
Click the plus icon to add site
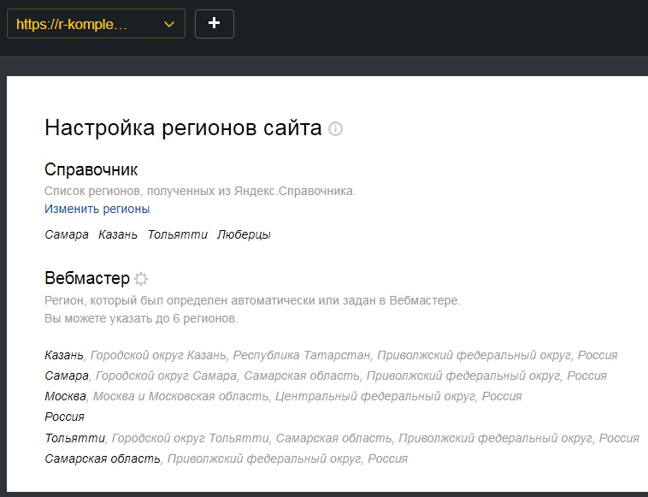click(x=214, y=24)
